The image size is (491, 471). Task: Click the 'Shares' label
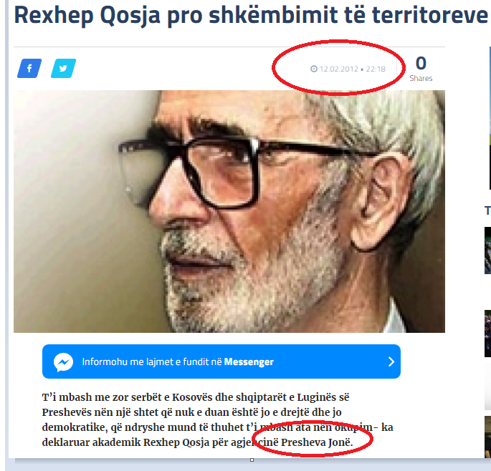(421, 78)
